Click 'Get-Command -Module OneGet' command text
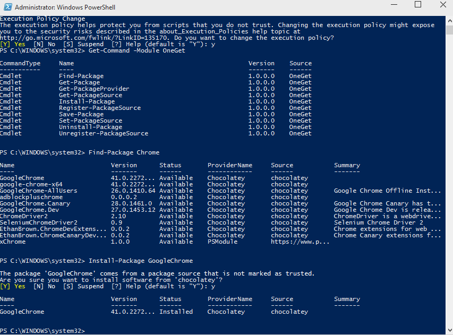Screen dimensions: 453x335 pyautogui.click(x=136, y=50)
